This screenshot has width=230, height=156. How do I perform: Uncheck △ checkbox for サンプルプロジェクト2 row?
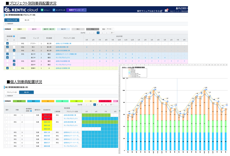[x=14, y=65]
